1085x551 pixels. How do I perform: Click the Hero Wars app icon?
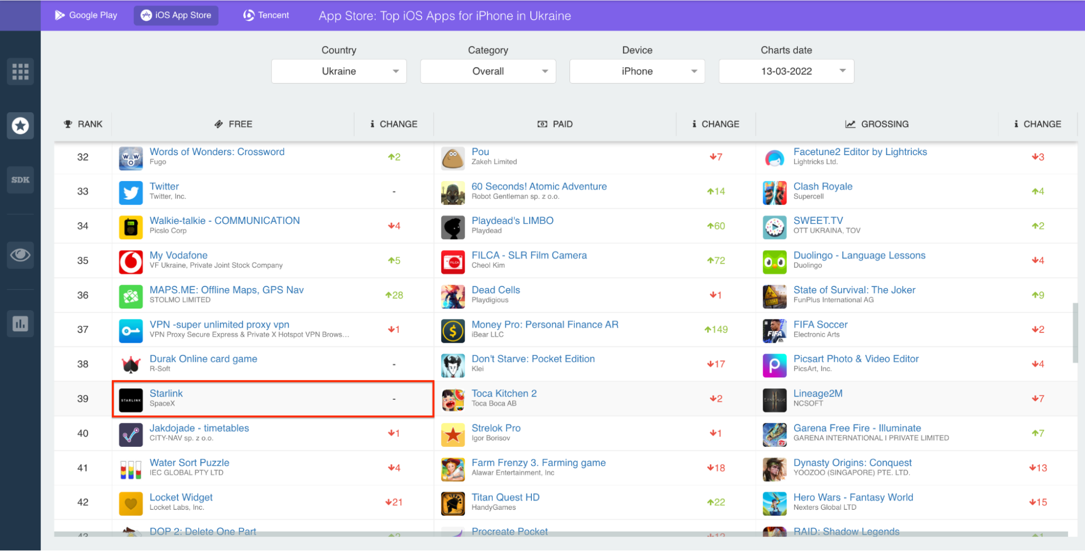click(775, 503)
